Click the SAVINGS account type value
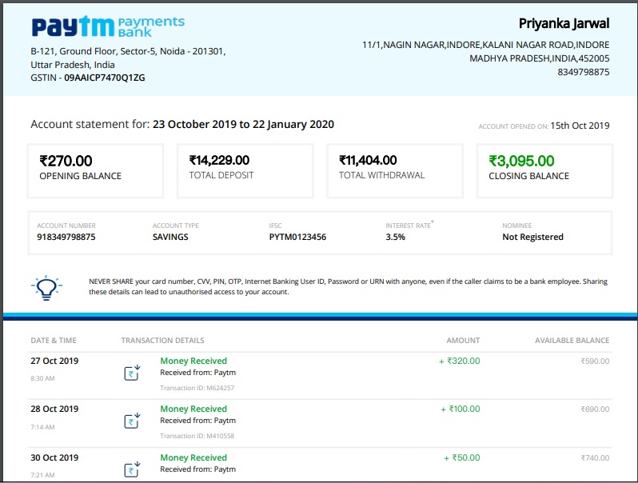The image size is (638, 483). pos(170,237)
